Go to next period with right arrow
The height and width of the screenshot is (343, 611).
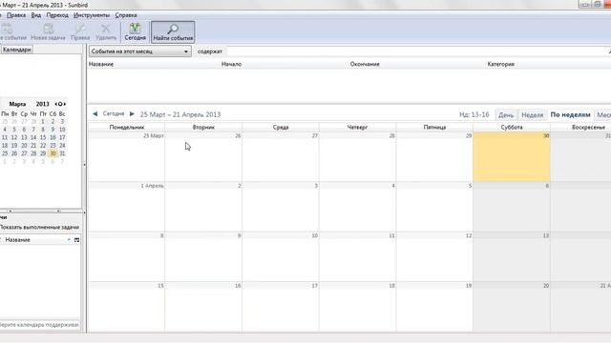(x=132, y=114)
